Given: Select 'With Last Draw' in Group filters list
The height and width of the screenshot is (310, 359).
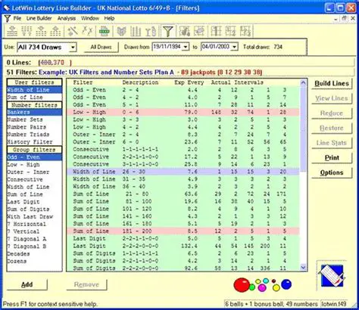Looking at the screenshot, I should 34,217.
